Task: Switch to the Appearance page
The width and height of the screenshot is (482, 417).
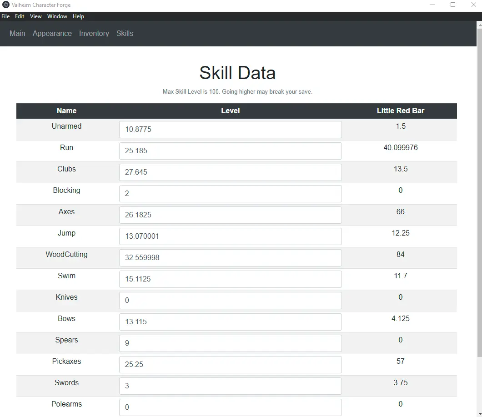Action: coord(52,33)
